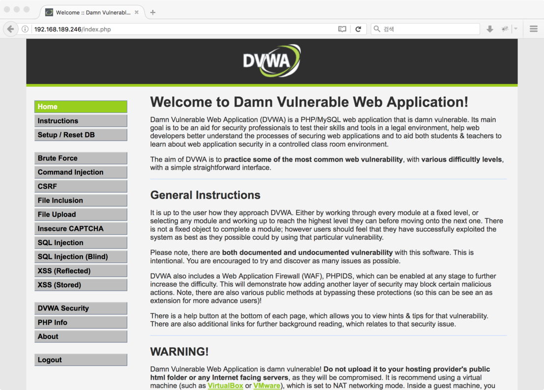
Task: Toggle reader view icon in address bar
Action: pyautogui.click(x=342, y=29)
